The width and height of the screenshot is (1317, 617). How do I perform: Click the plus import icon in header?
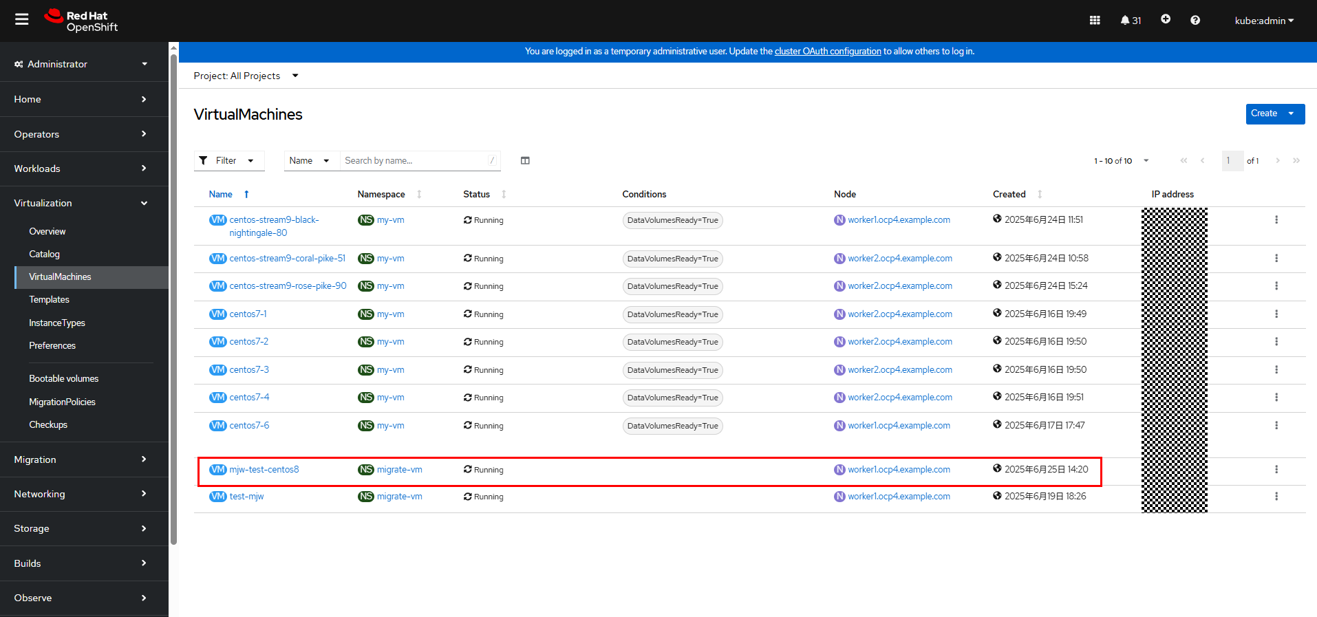tap(1166, 19)
